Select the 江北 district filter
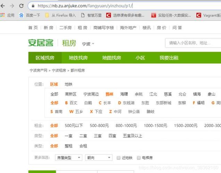The image size is (221, 173). point(153,94)
